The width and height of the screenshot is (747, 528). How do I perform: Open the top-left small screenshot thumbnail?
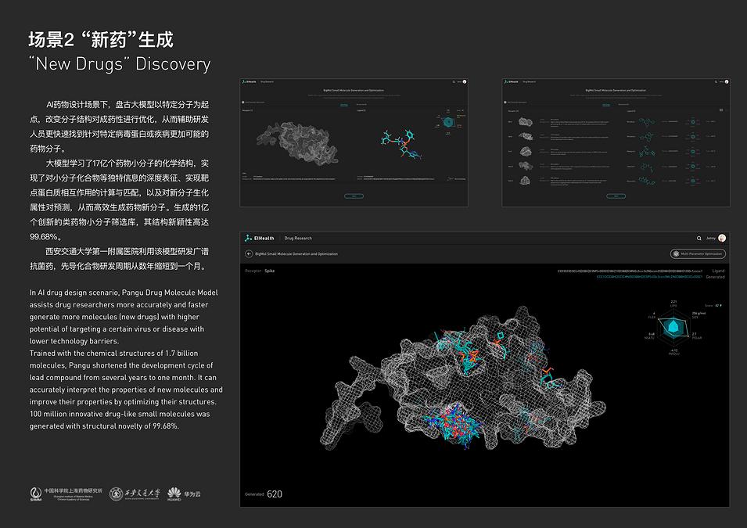tap(354, 142)
